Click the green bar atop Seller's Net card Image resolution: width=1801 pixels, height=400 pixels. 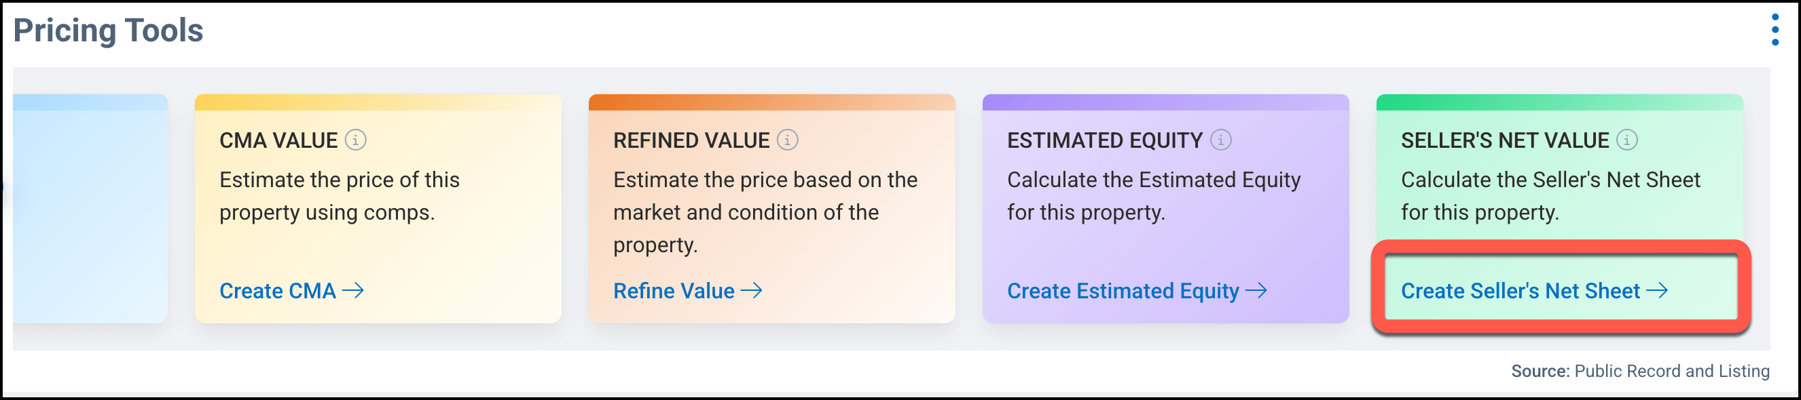click(1559, 102)
